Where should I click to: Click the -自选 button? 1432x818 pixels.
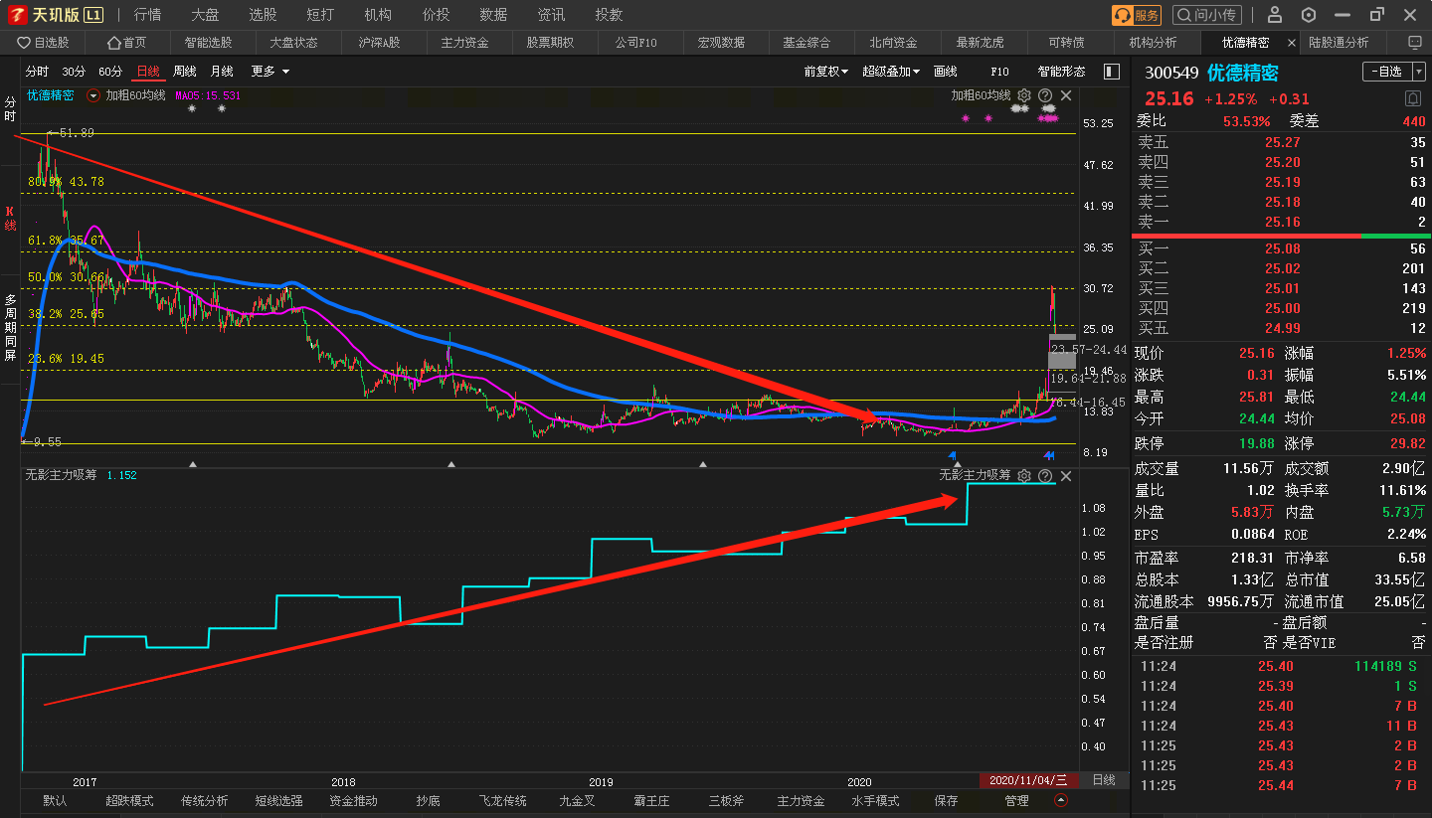pyautogui.click(x=1386, y=72)
